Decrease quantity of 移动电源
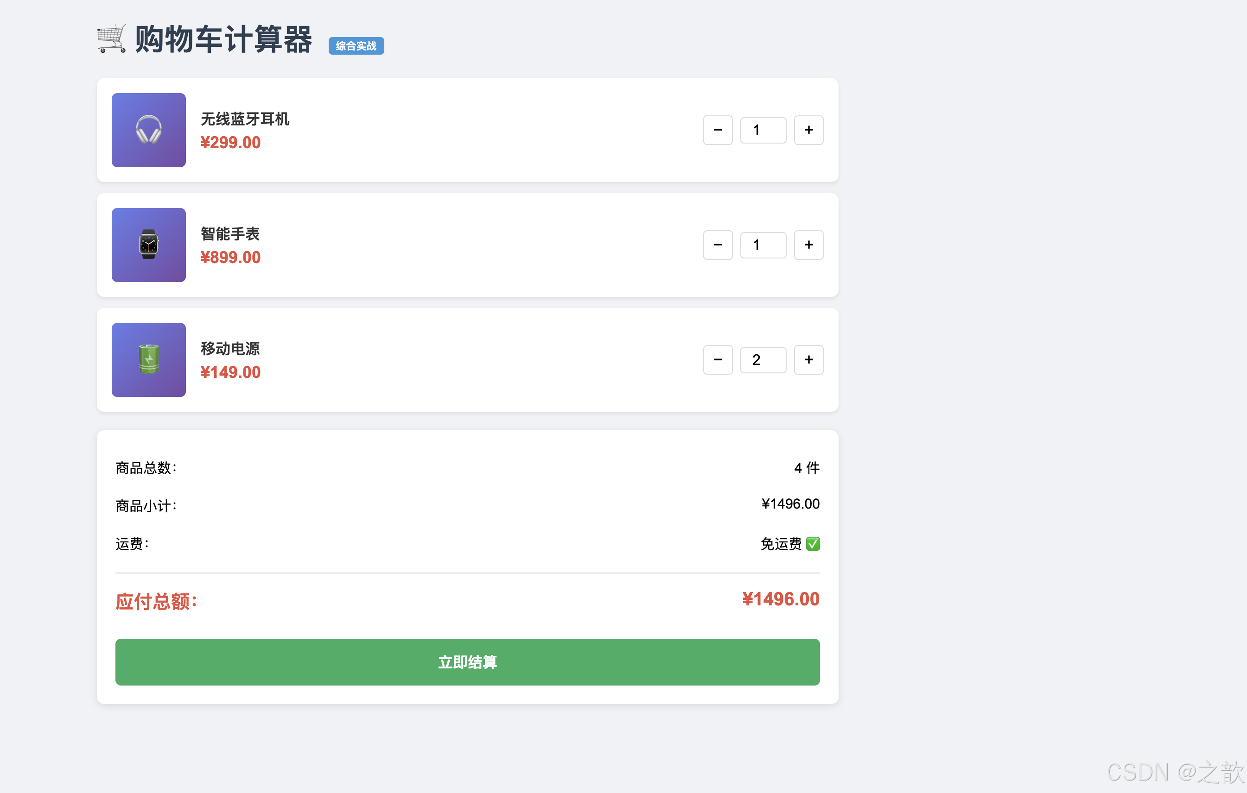 pos(718,359)
